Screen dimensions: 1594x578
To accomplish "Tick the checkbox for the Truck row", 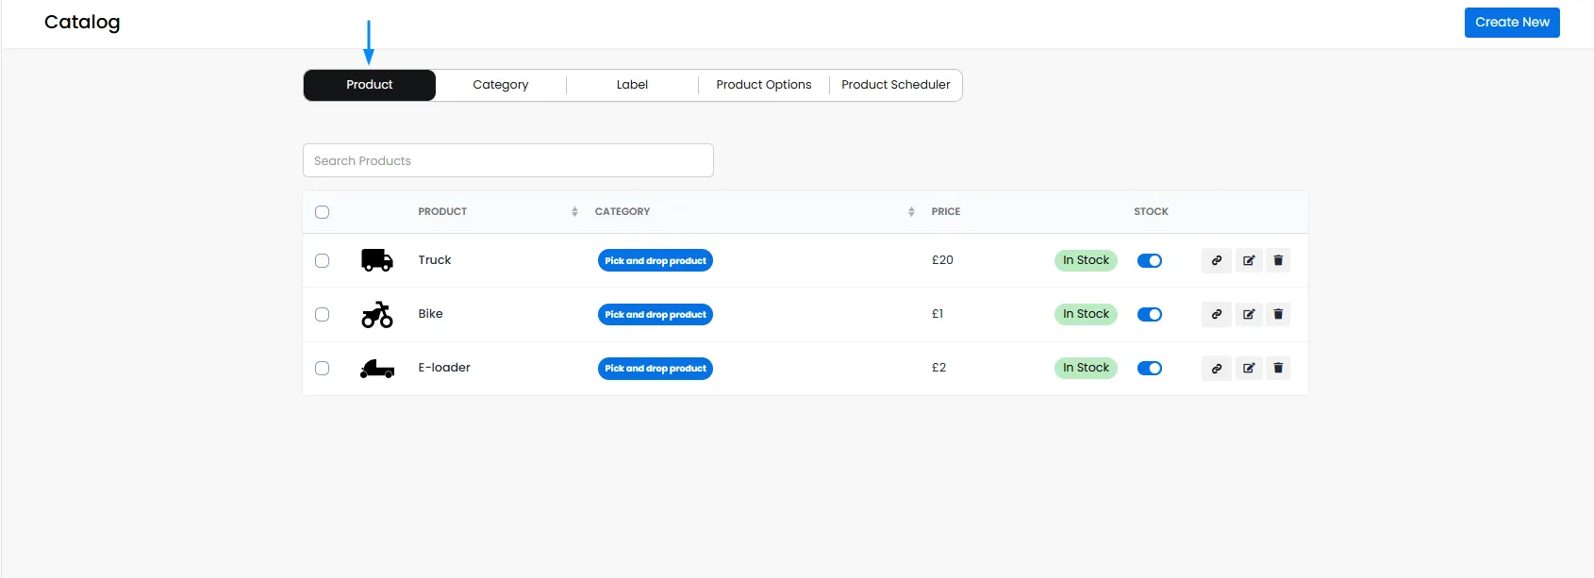I will coord(323,260).
